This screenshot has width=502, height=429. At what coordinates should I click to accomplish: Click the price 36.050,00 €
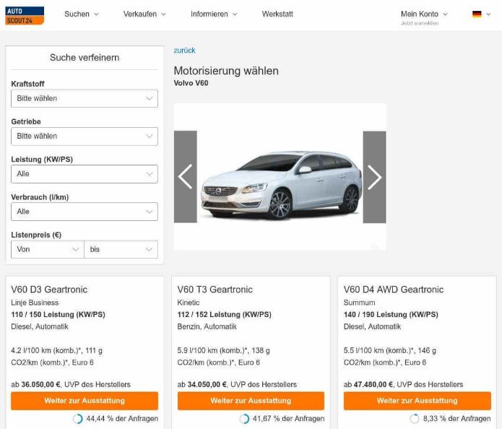(40, 384)
